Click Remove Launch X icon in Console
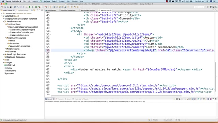The height and width of the screenshot is (123, 218). click(x=177, y=99)
